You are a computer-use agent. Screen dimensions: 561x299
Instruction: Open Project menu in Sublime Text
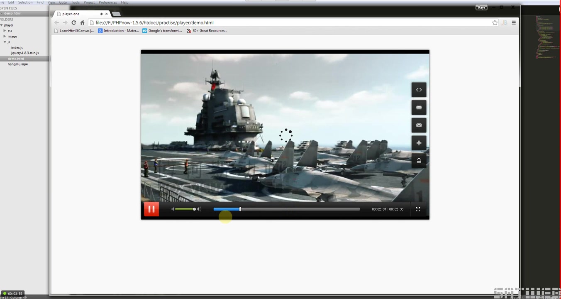tap(89, 2)
